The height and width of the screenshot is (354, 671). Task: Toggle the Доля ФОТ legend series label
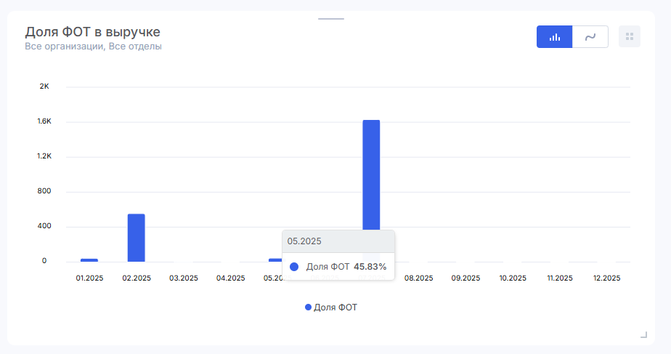(x=335, y=307)
